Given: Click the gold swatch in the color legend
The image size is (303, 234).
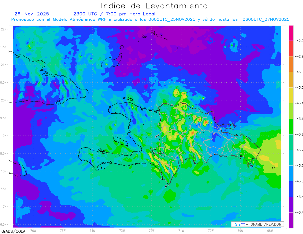Looking at the screenshot, I should [291, 80].
